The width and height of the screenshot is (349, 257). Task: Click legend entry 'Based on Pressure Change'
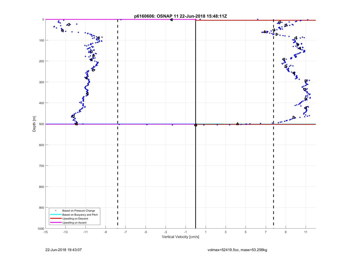tap(79, 211)
